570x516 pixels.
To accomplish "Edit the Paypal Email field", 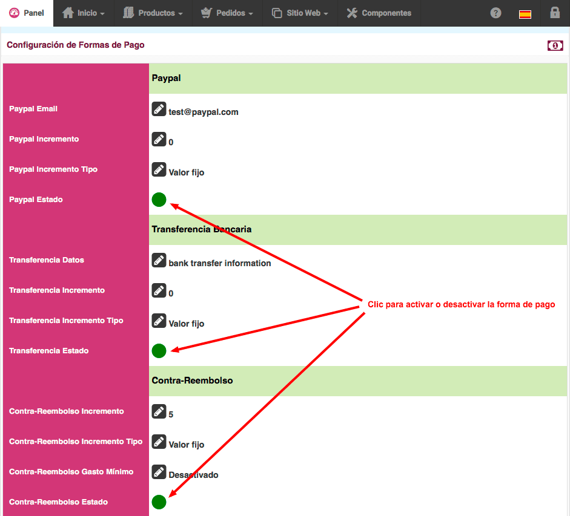I will 159,109.
